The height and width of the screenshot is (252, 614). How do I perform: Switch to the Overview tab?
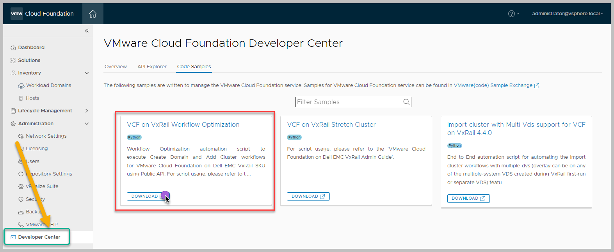(x=116, y=67)
